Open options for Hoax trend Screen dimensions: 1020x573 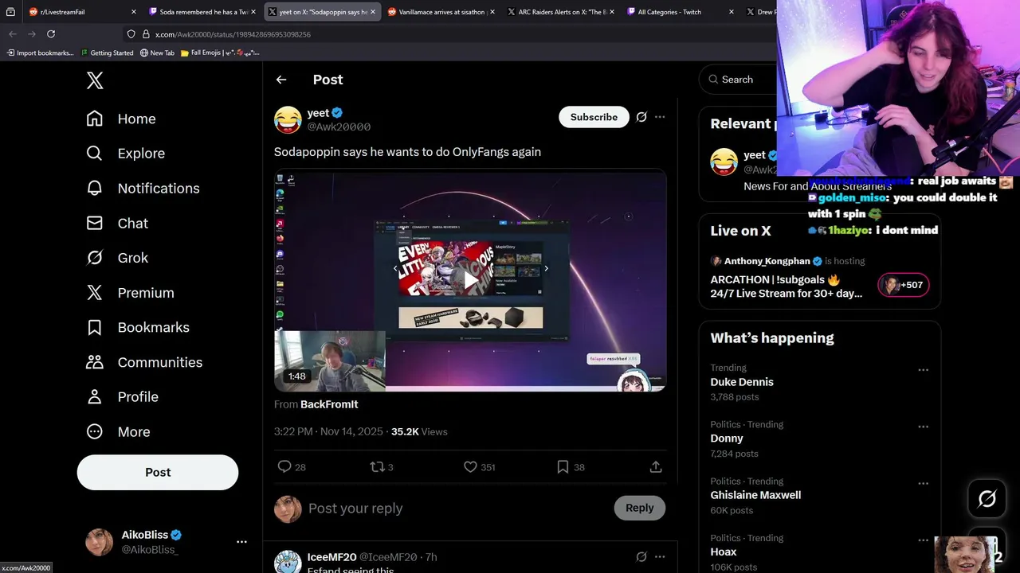923,540
